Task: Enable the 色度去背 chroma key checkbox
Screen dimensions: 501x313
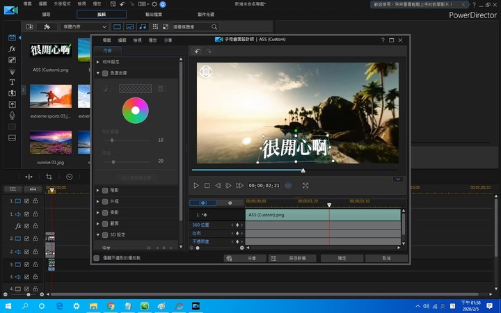Action: pos(105,73)
